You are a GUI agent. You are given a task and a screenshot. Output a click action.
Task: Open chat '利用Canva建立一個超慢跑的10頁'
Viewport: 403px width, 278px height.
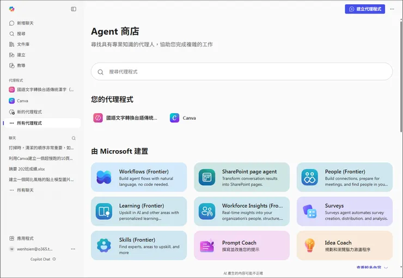(x=41, y=158)
